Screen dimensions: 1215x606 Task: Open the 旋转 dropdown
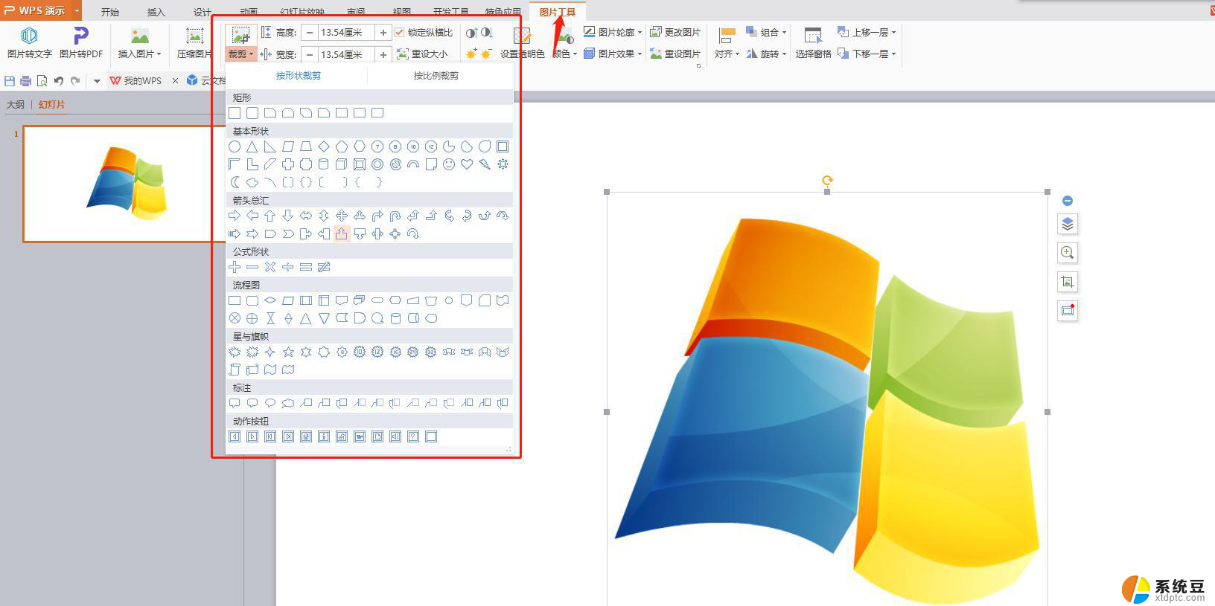[784, 54]
